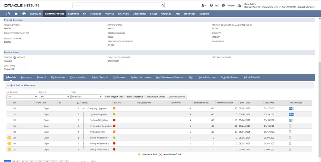Image resolution: width=321 pixels, height=162 pixels.
Task: Click empty percent complete icon for Billing Milestone 3
Action: (x=290, y=149)
